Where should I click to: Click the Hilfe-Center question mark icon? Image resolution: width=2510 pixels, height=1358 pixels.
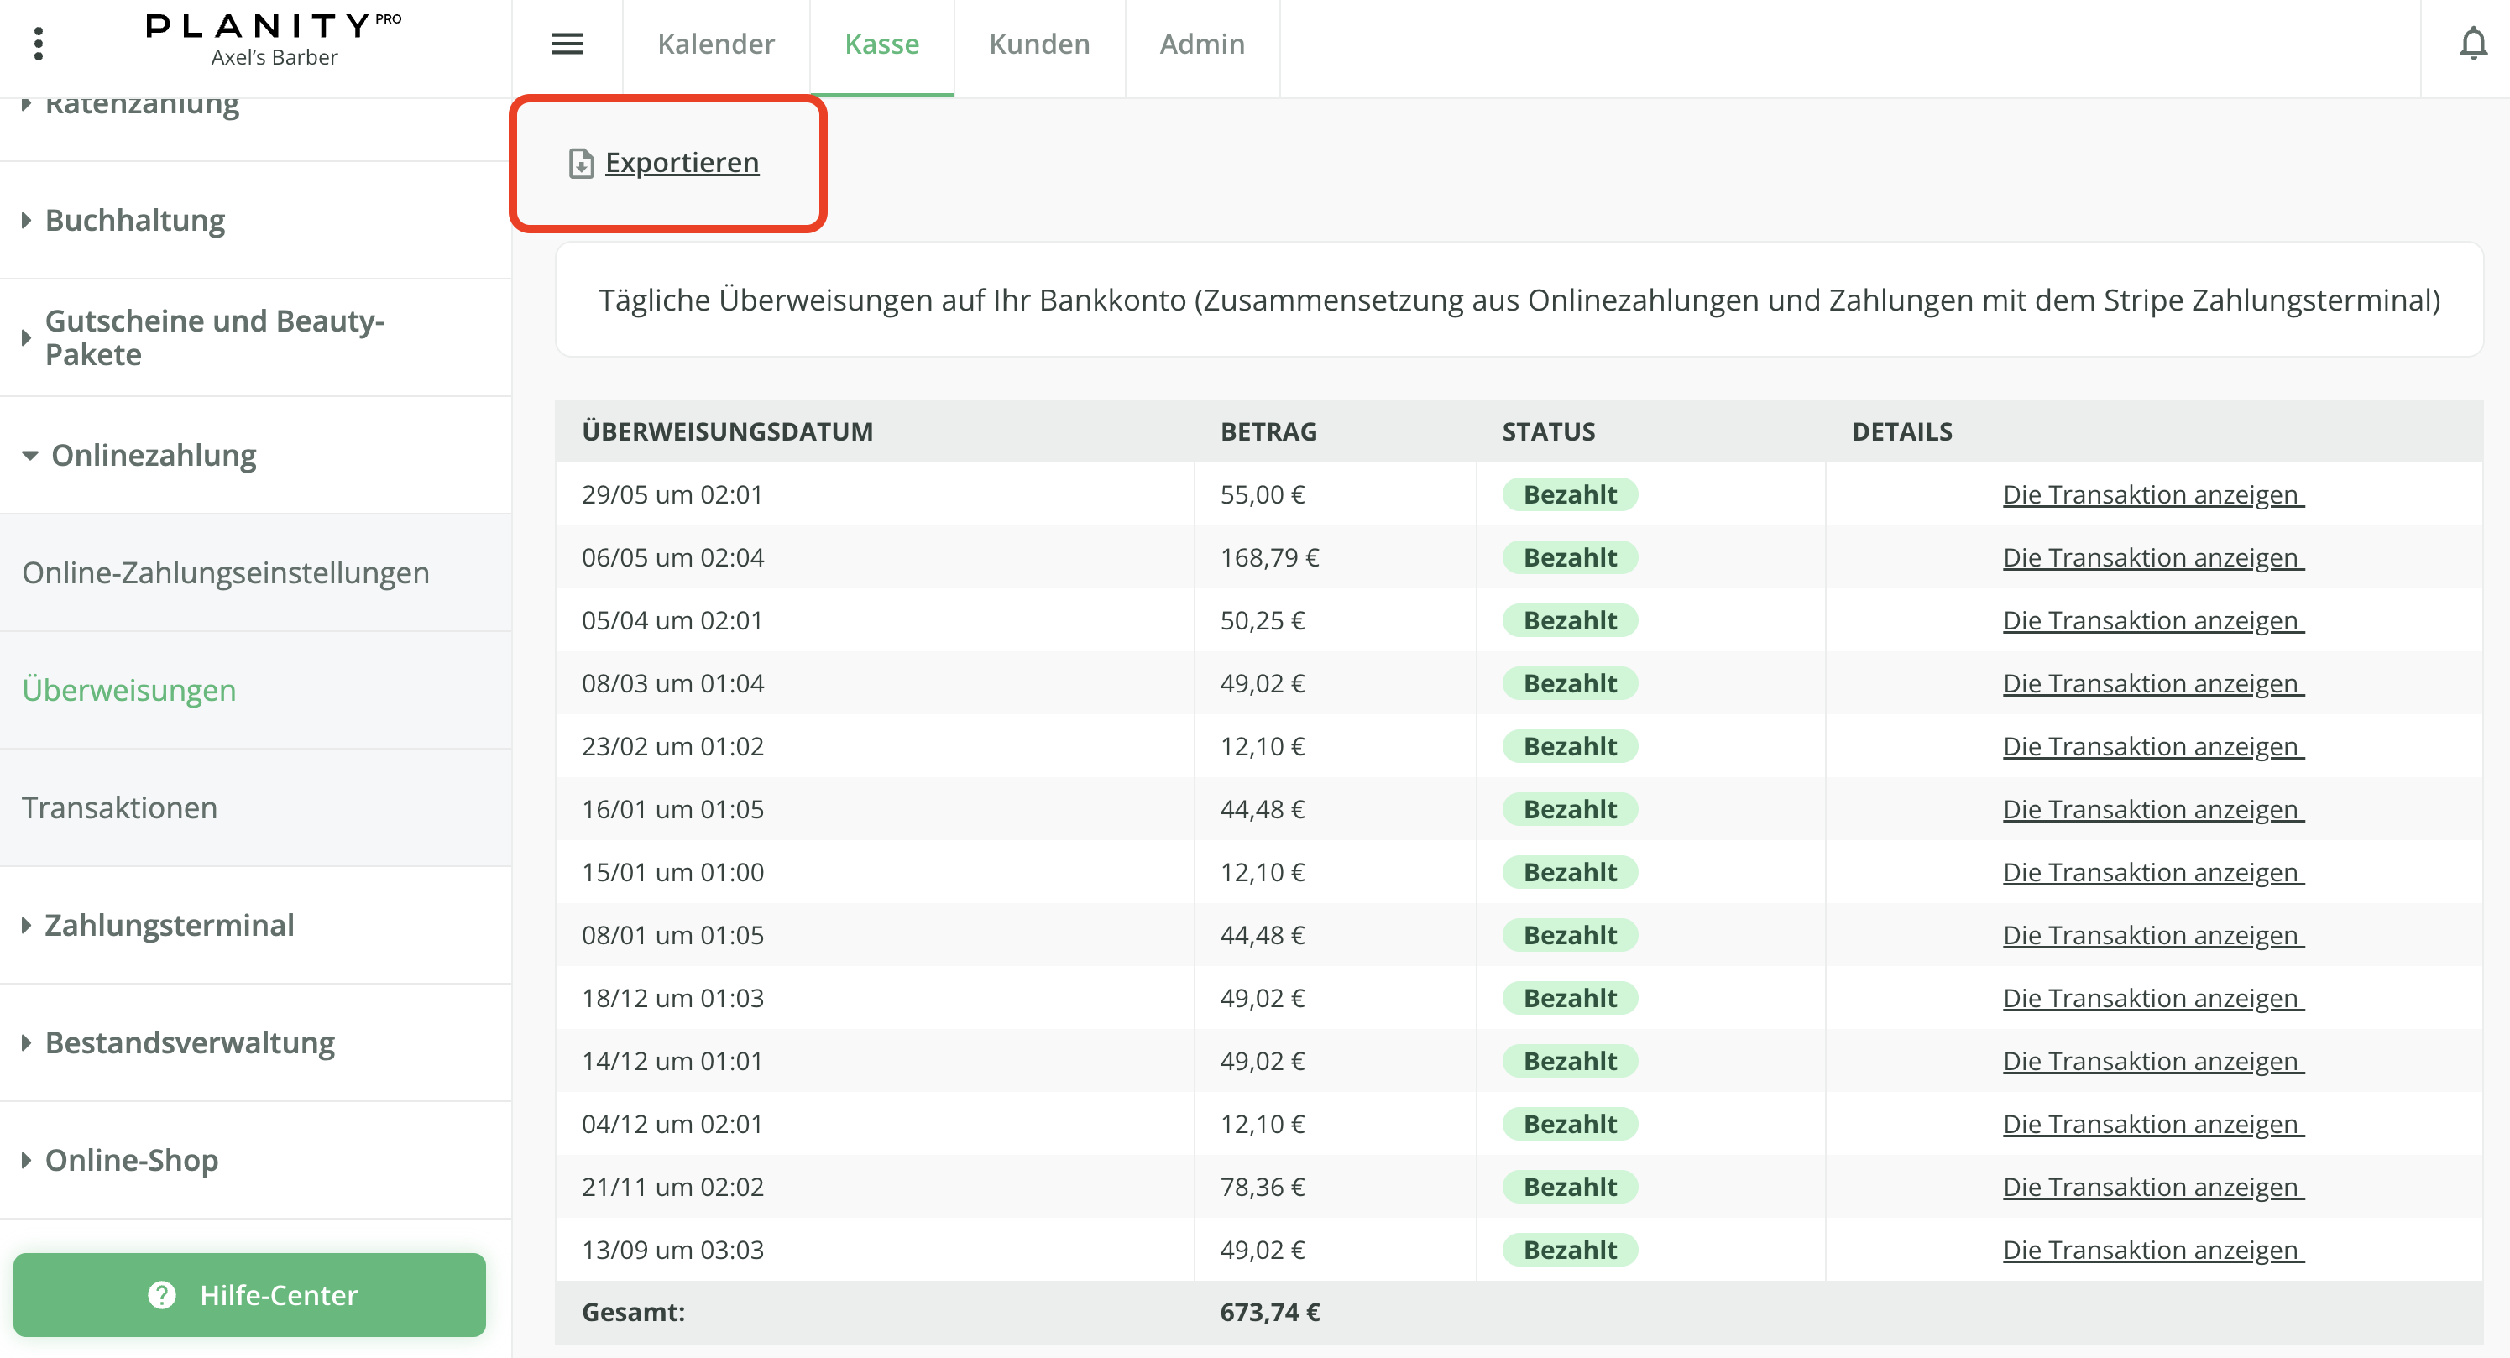point(162,1295)
